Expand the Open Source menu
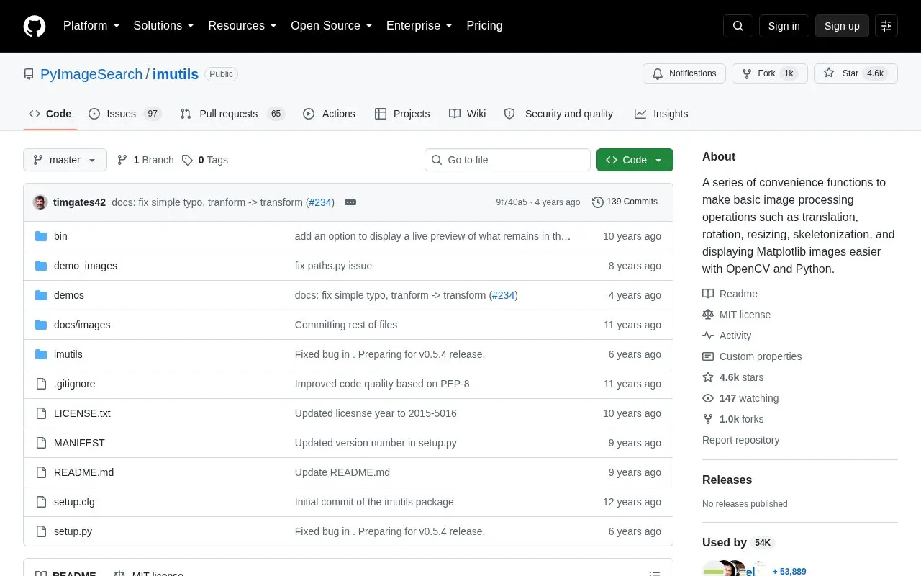921x576 pixels. 332,26
